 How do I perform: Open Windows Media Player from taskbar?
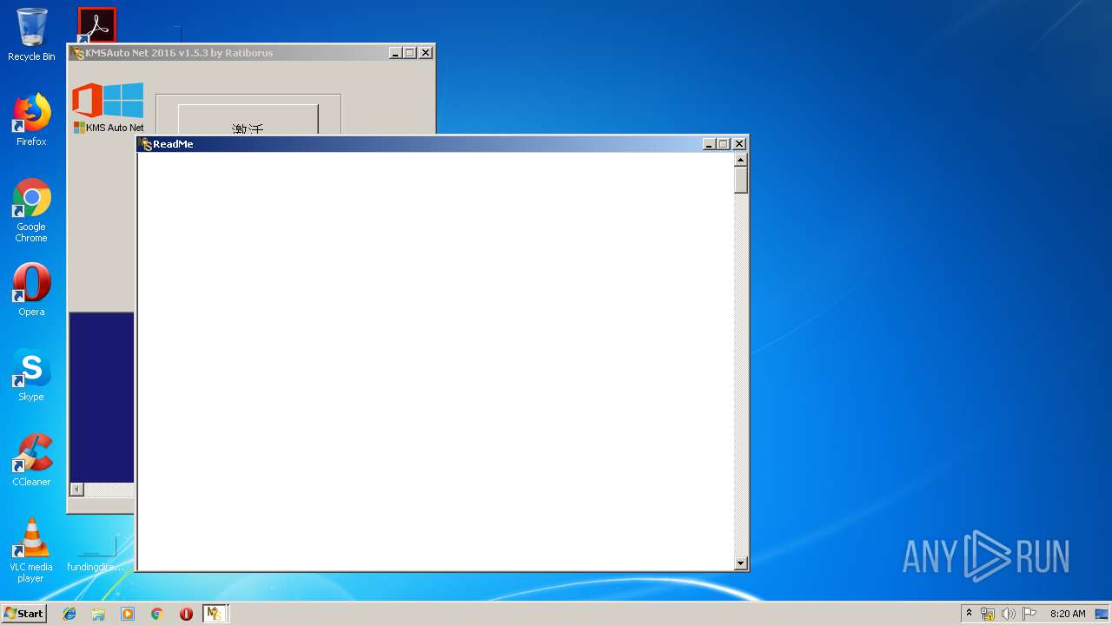[128, 614]
